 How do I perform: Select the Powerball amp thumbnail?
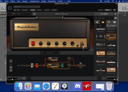pyautogui.click(x=111, y=45)
